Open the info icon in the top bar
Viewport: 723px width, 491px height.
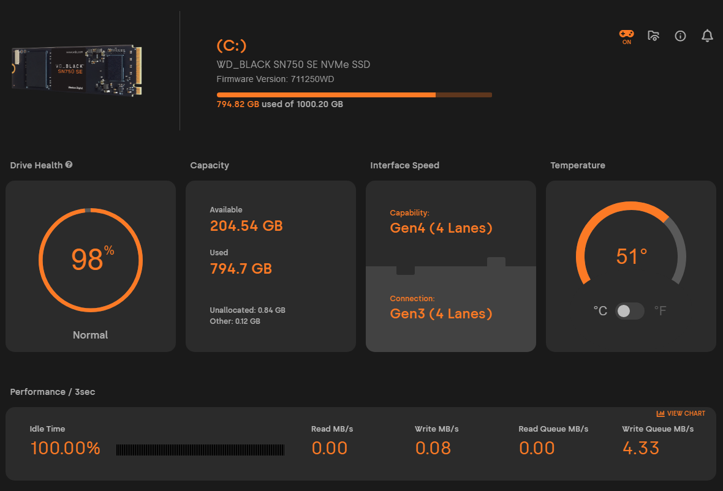click(x=680, y=36)
